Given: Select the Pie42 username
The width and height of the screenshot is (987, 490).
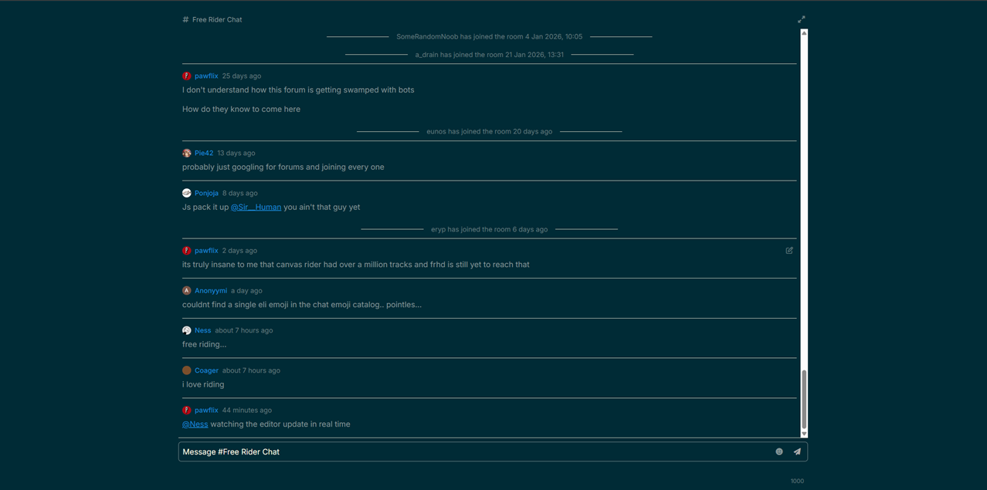Looking at the screenshot, I should point(202,153).
